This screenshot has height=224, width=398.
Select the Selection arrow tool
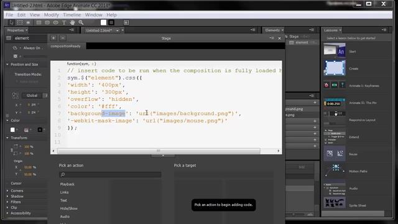click(11, 22)
